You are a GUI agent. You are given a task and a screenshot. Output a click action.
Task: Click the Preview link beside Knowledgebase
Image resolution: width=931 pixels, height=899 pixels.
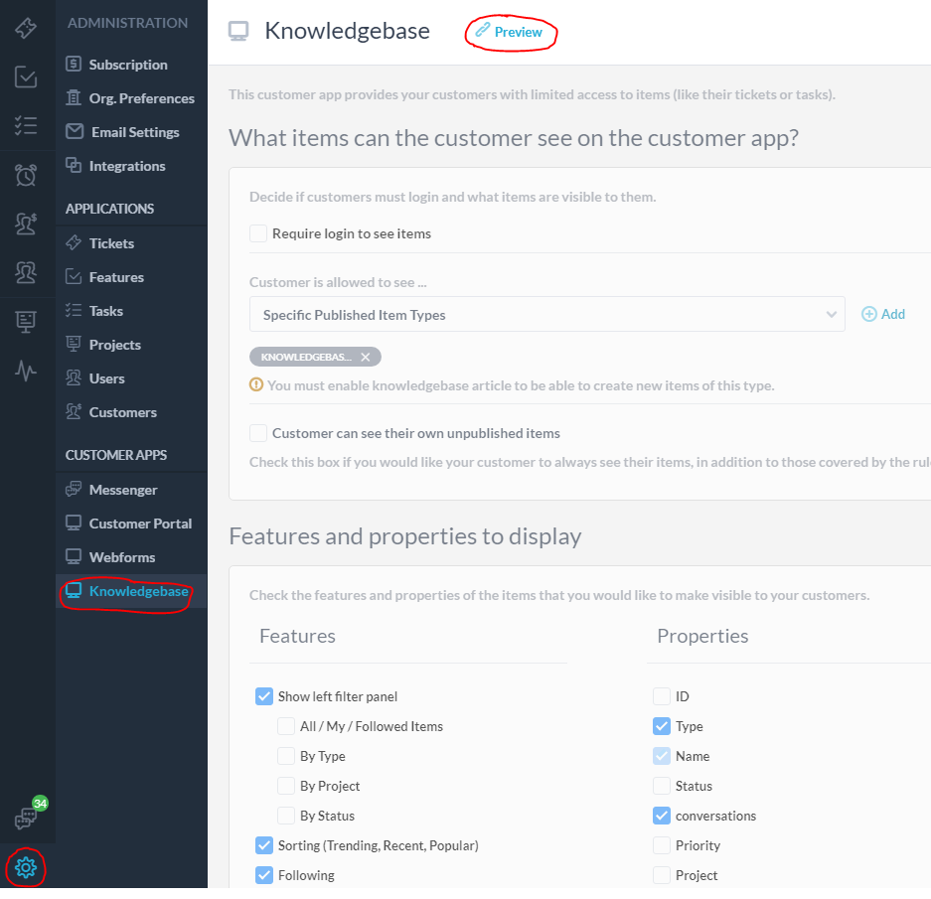pyautogui.click(x=511, y=32)
